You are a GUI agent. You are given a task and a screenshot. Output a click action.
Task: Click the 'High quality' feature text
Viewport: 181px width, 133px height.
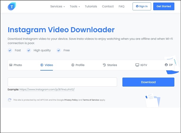coord(42,50)
